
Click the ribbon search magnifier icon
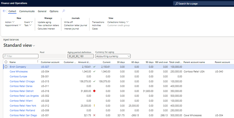pos(63,11)
